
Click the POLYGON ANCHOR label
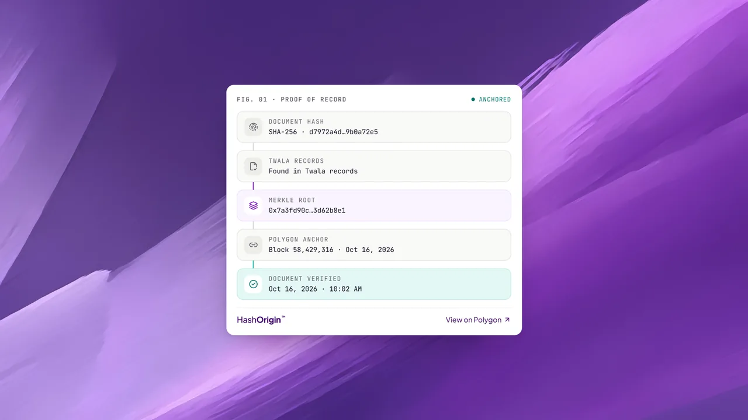299,239
